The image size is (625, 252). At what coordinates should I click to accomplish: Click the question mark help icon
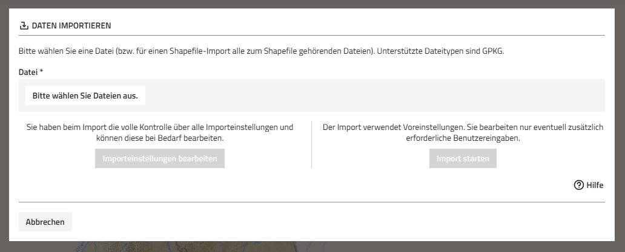click(x=578, y=185)
